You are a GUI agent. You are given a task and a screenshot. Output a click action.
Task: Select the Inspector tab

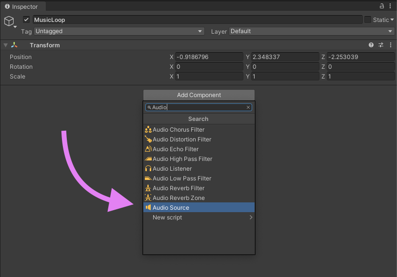pos(21,6)
